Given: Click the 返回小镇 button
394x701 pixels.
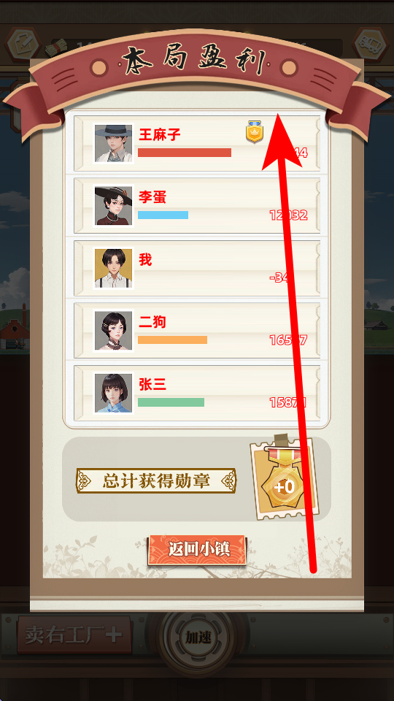Looking at the screenshot, I should [196, 549].
